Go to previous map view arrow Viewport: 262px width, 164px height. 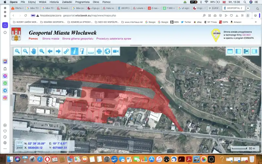coord(50,51)
